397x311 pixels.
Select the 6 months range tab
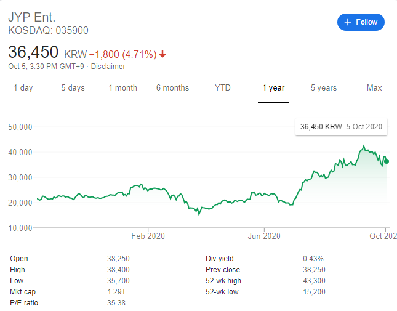pyautogui.click(x=173, y=88)
